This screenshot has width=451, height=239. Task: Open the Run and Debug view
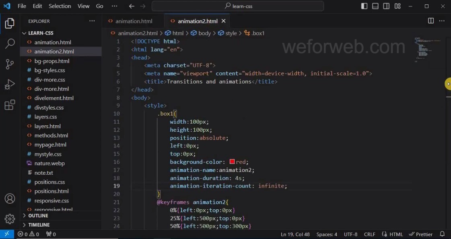point(10,85)
